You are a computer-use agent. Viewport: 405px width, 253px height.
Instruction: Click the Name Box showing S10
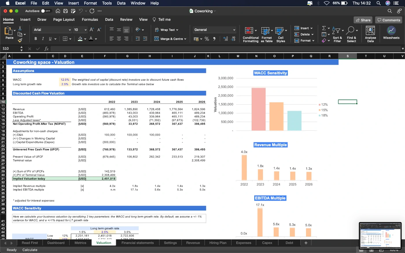pos(10,49)
